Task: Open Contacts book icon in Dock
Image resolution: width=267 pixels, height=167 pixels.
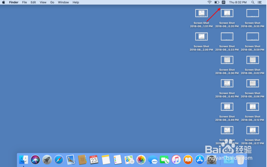Action: click(82, 160)
